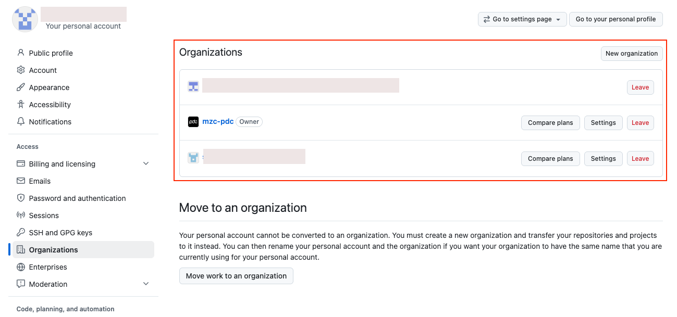This screenshot has width=677, height=317.
Task: Click Move work to an organization
Action: tap(236, 276)
